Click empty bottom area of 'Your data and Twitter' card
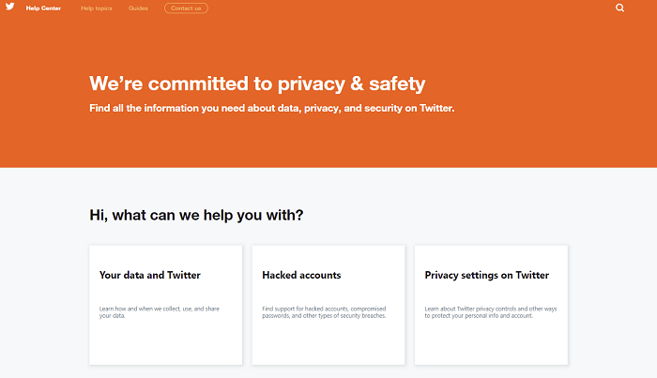The height and width of the screenshot is (378, 657). point(165,345)
